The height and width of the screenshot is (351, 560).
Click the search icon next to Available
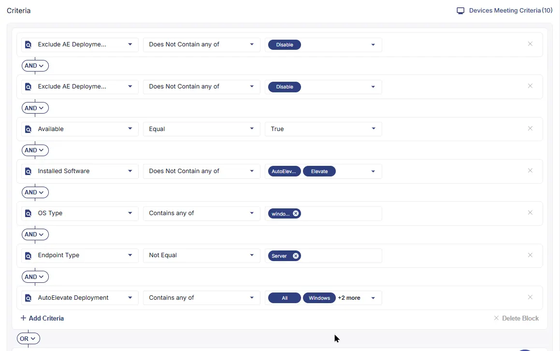pyautogui.click(x=28, y=129)
